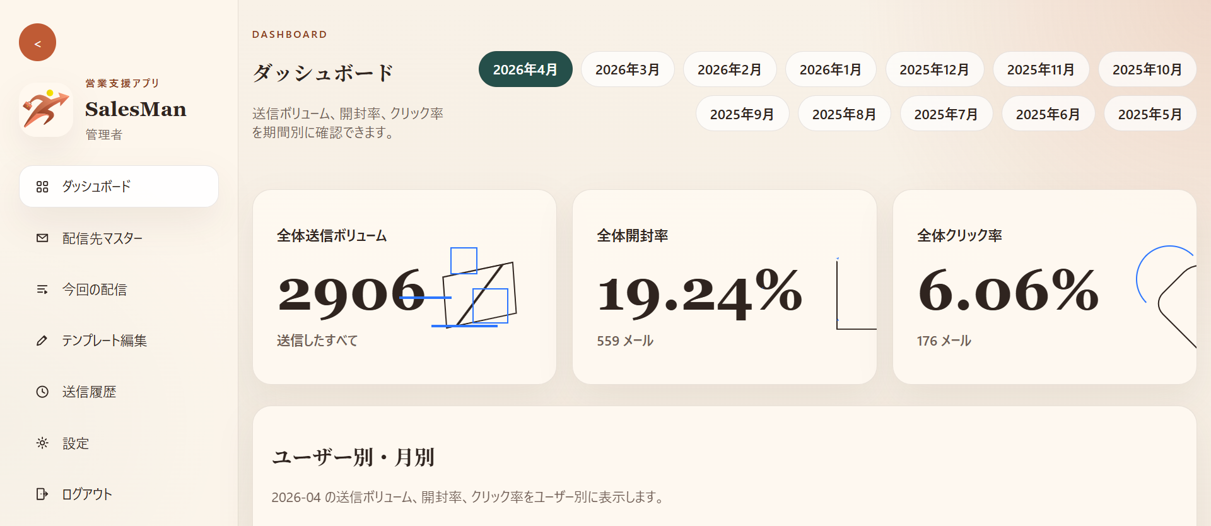Click the 2026-04 user breakdown description text
The width and height of the screenshot is (1211, 526).
click(x=469, y=497)
